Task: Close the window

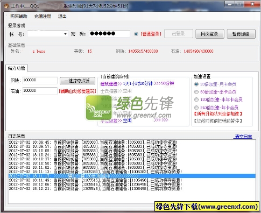Action: (x=252, y=4)
